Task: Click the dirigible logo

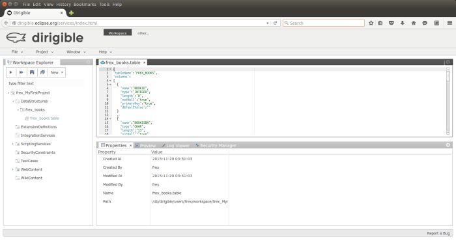Action: [x=44, y=38]
